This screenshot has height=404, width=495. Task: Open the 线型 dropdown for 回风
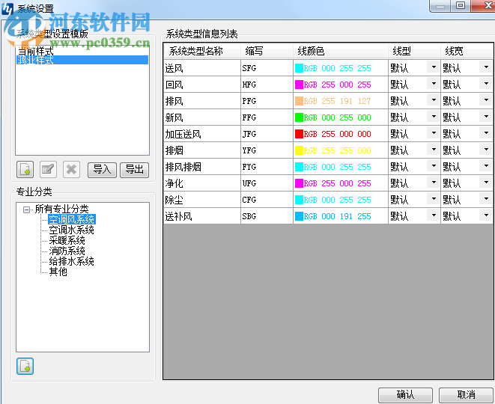[434, 84]
